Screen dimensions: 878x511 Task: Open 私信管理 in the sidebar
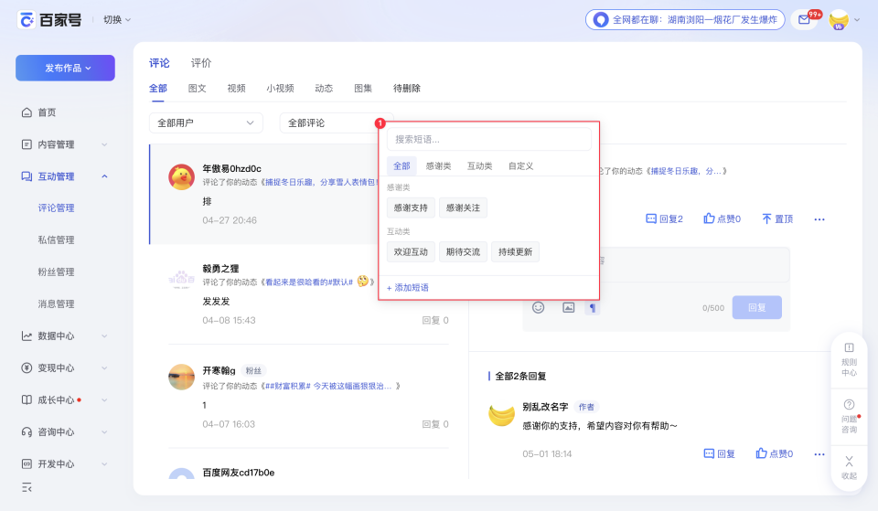click(56, 240)
